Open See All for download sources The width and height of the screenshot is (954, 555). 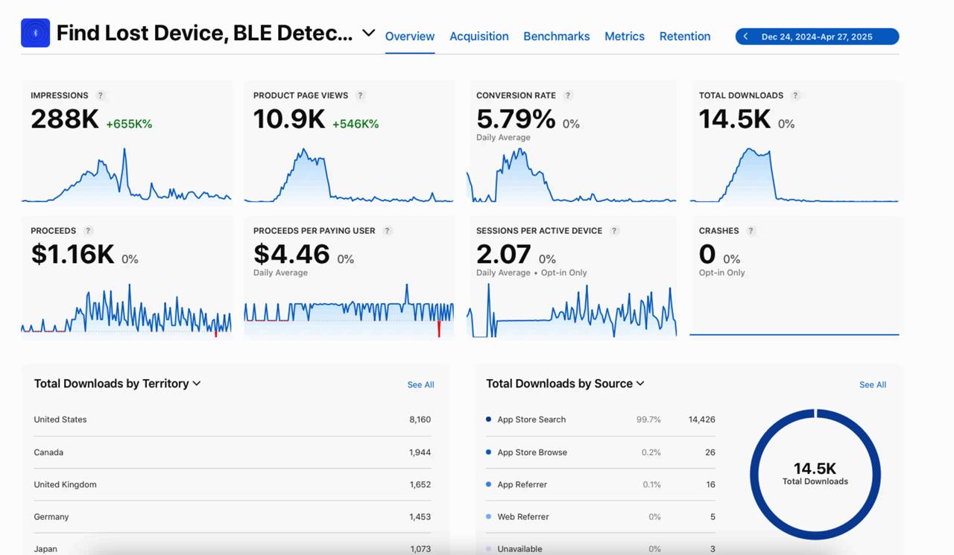872,384
